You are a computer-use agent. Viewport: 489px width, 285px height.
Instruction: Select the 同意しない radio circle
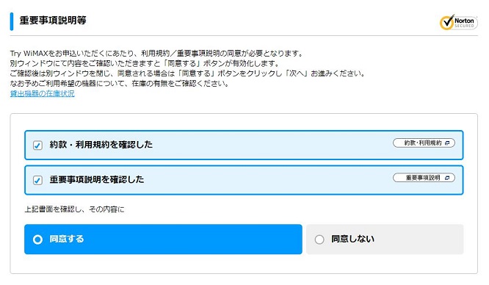click(319, 239)
